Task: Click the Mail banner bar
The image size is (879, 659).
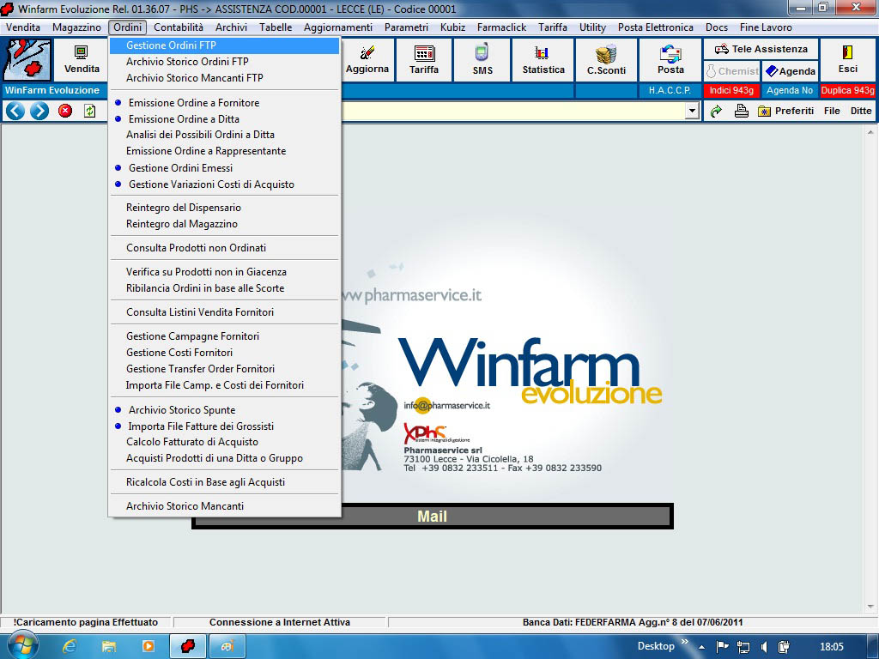Action: (432, 517)
